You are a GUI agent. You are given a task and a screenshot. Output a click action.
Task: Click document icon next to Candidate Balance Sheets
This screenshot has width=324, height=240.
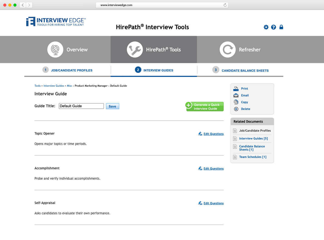point(235,146)
